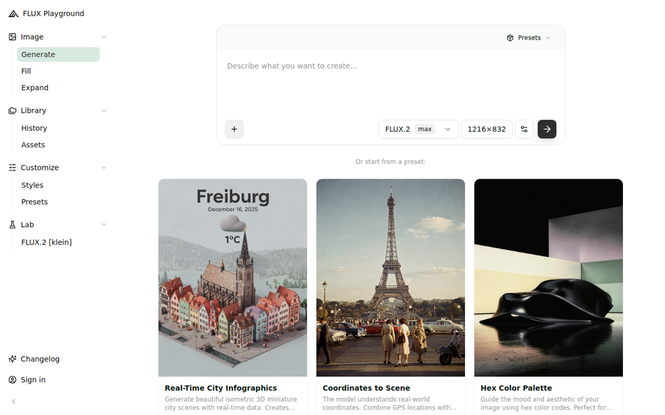Viewport: 665px width, 415px height.
Task: Open the Presets dropdown in prompt box
Action: pos(529,38)
